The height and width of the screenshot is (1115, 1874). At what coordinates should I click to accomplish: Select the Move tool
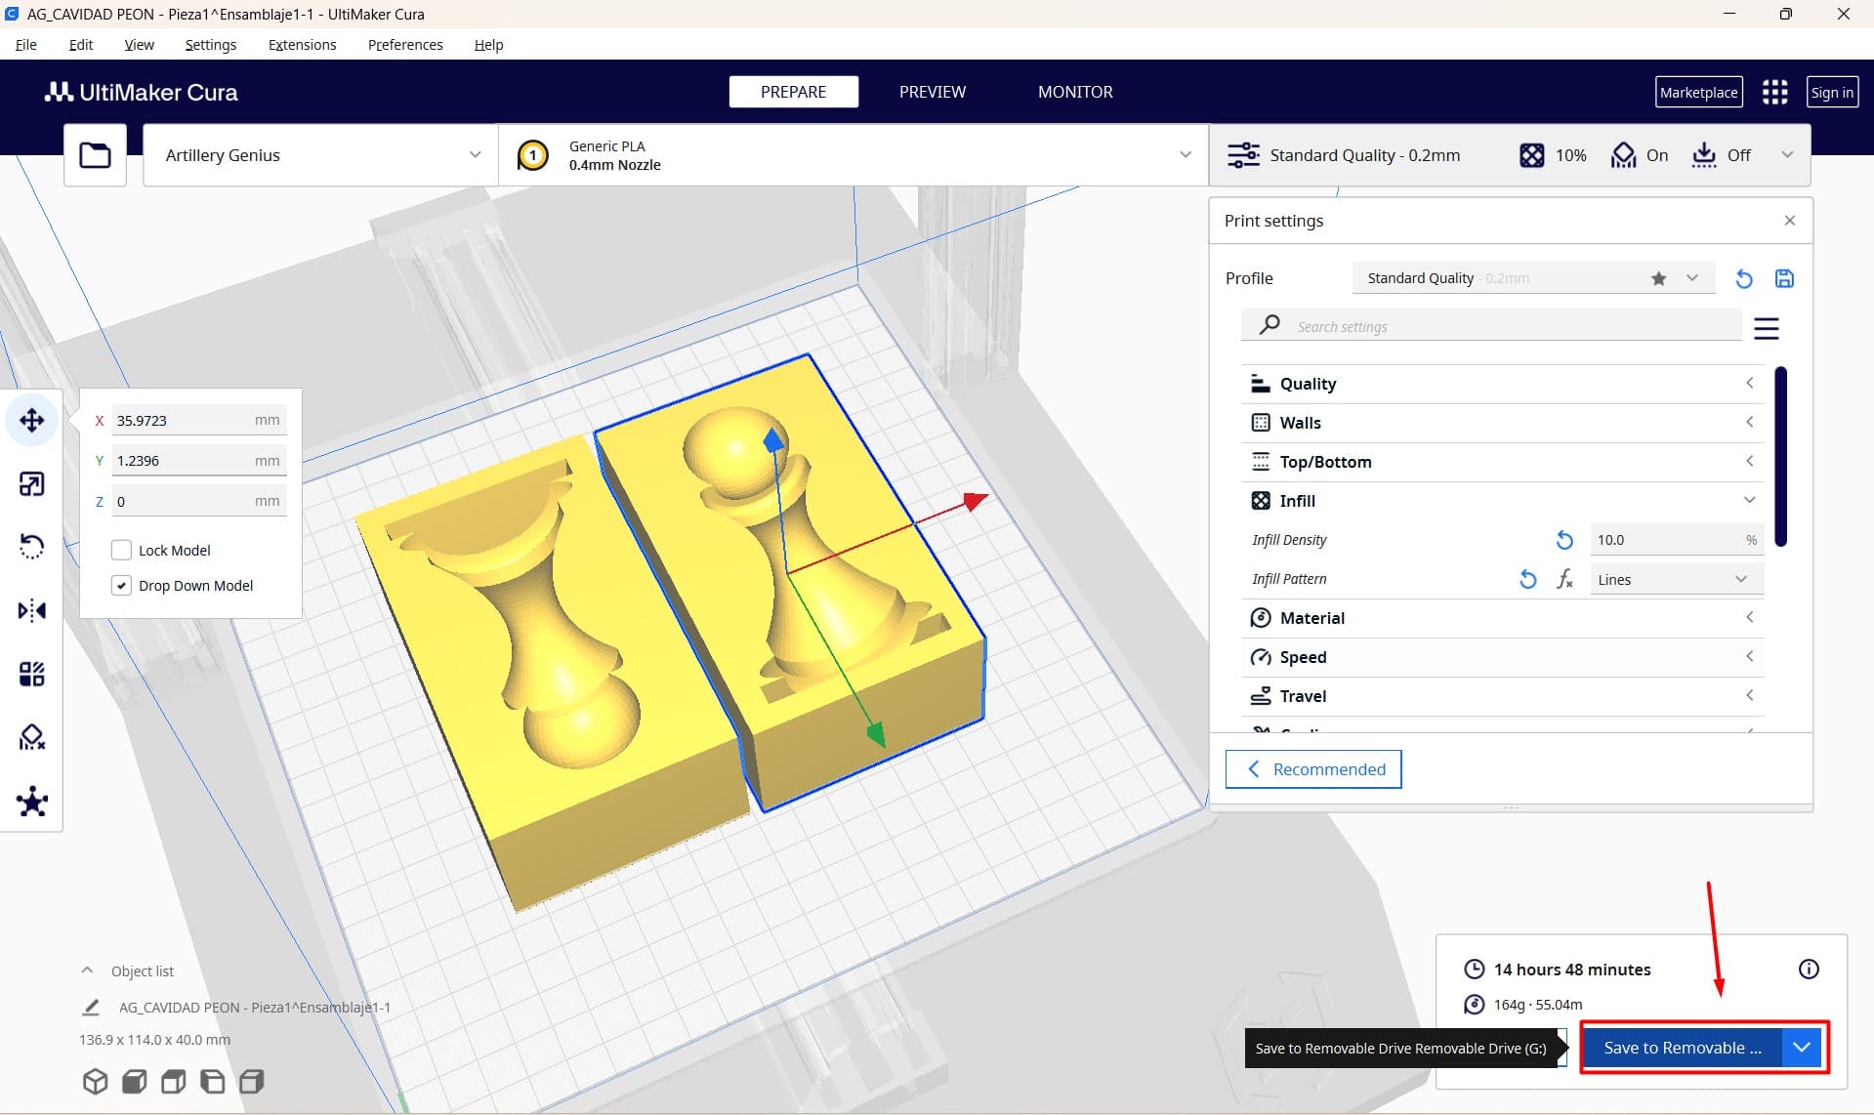pos(31,421)
